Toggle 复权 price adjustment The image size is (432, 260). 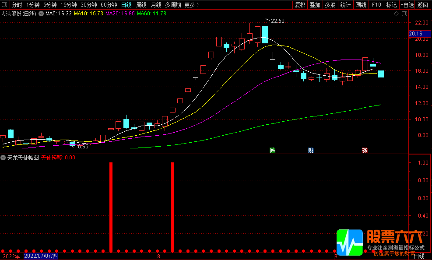[300, 5]
